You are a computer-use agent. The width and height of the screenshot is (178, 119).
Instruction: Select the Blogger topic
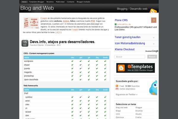pyautogui.click(x=139, y=107)
